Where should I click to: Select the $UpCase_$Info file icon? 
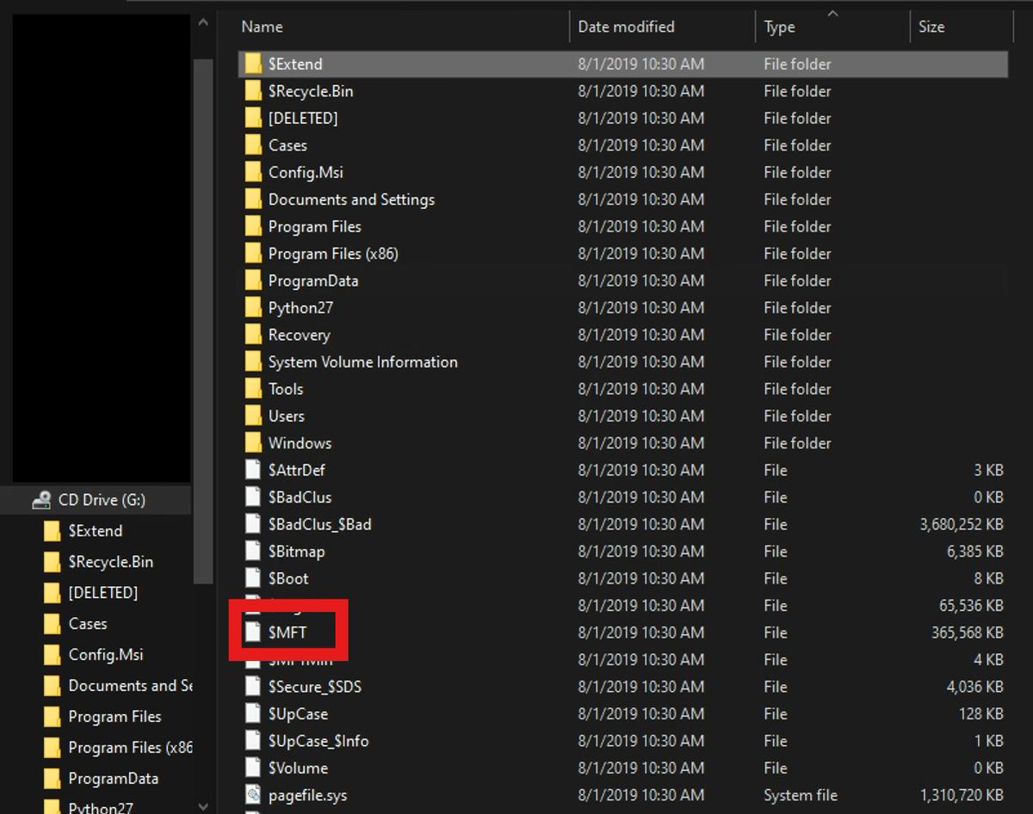point(252,741)
